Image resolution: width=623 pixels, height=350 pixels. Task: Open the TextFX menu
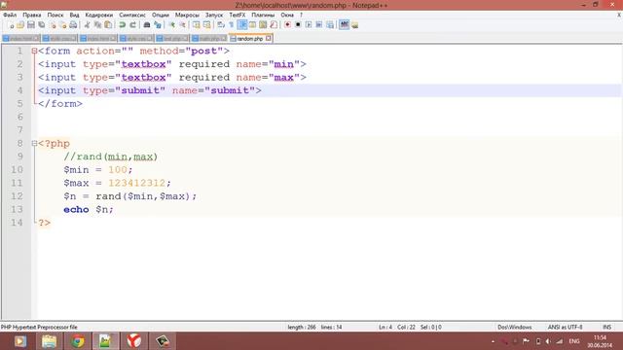click(x=238, y=15)
